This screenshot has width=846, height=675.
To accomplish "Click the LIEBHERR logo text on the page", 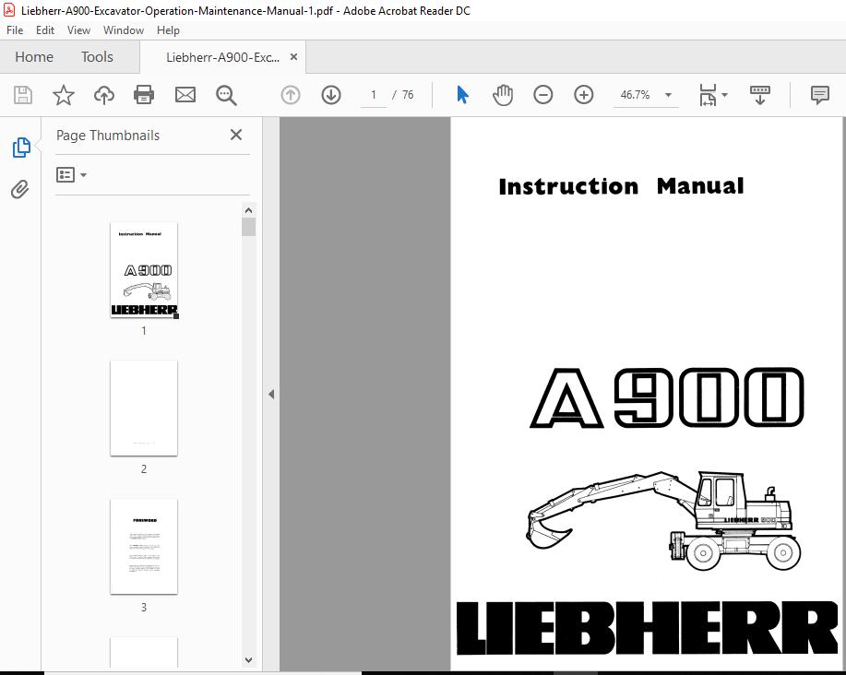I will pos(647,628).
